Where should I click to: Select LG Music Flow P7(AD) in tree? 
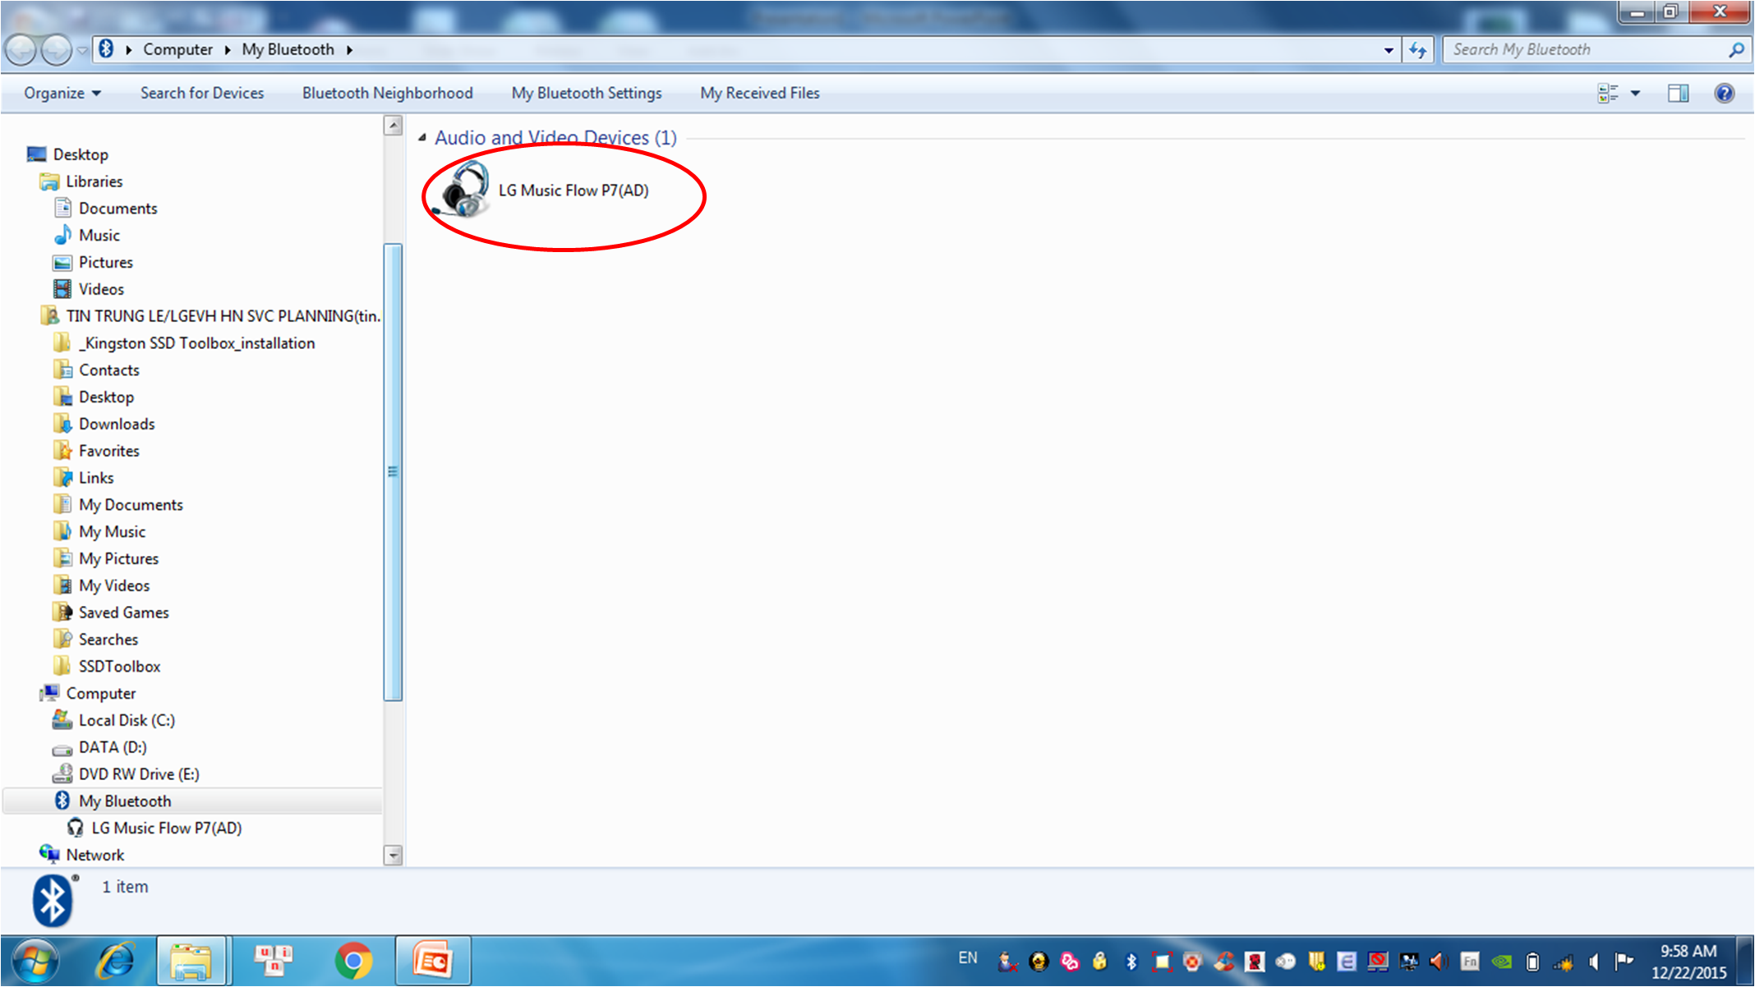click(x=166, y=828)
